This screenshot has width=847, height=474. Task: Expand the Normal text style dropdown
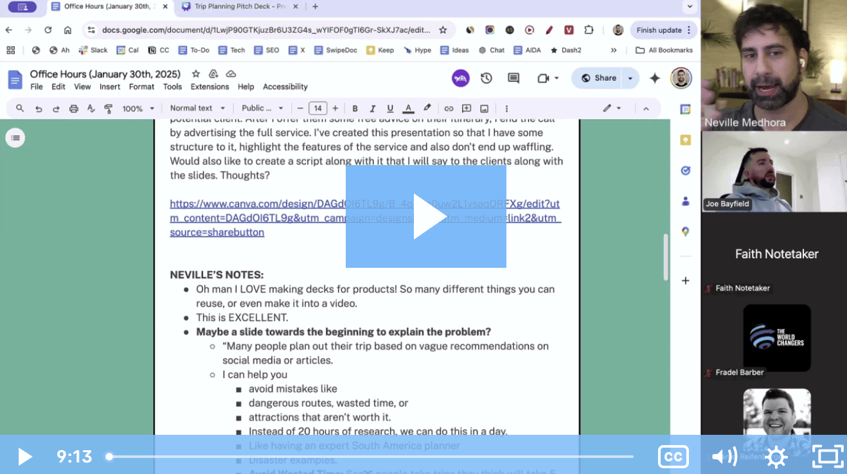click(197, 109)
